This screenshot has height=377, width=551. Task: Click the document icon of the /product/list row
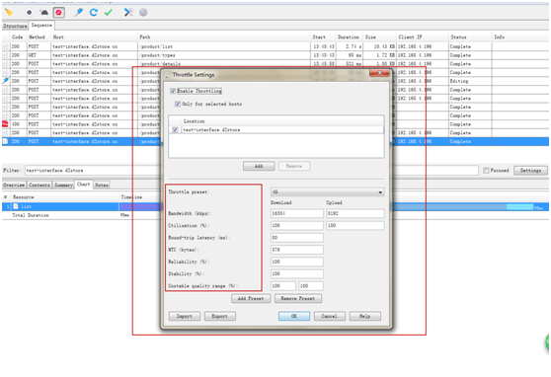[5, 46]
